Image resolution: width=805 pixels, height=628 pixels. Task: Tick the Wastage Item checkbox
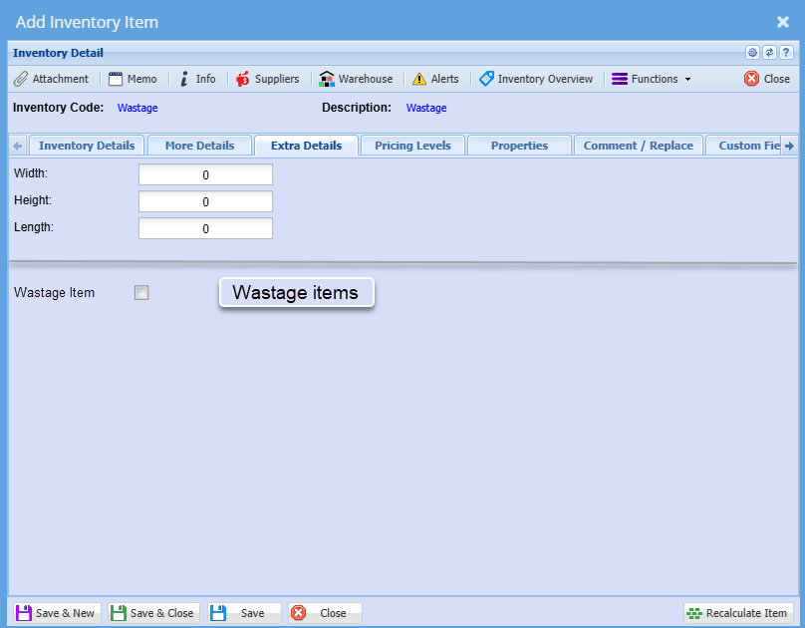[141, 293]
